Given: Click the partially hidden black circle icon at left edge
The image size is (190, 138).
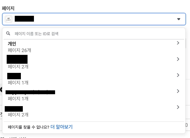Looking at the screenshot, I should (x=1, y=90).
